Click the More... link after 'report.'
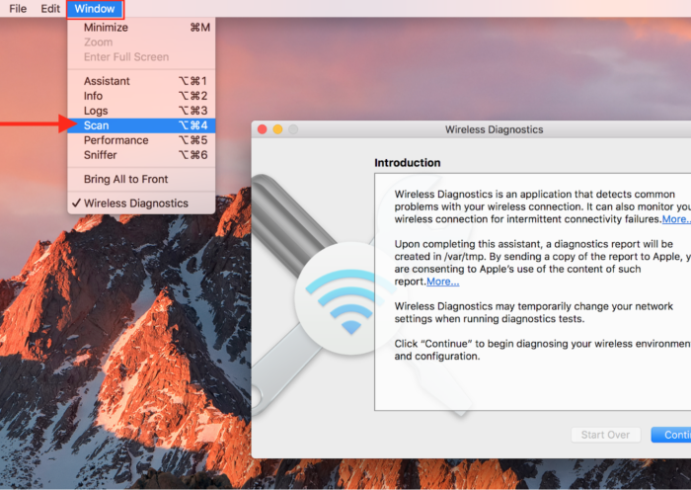Screen dimensions: 691x490 (x=443, y=282)
